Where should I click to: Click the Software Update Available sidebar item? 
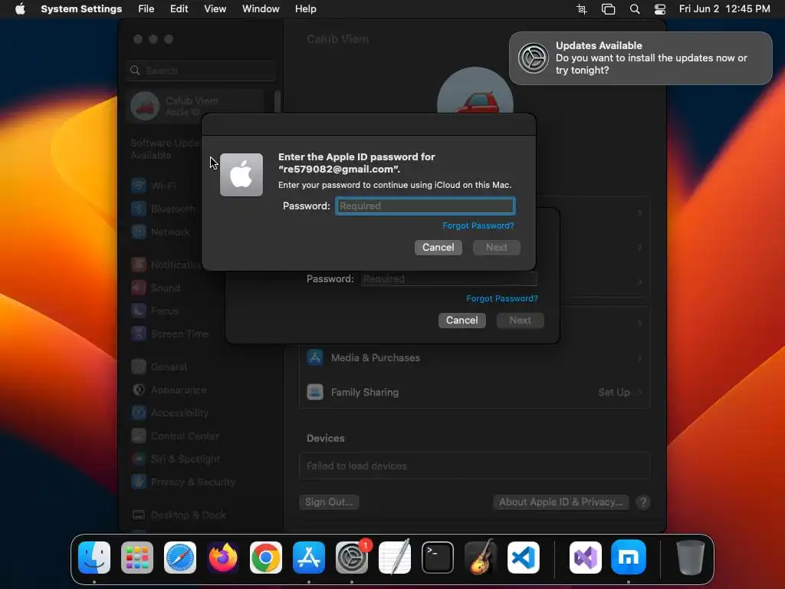click(166, 150)
